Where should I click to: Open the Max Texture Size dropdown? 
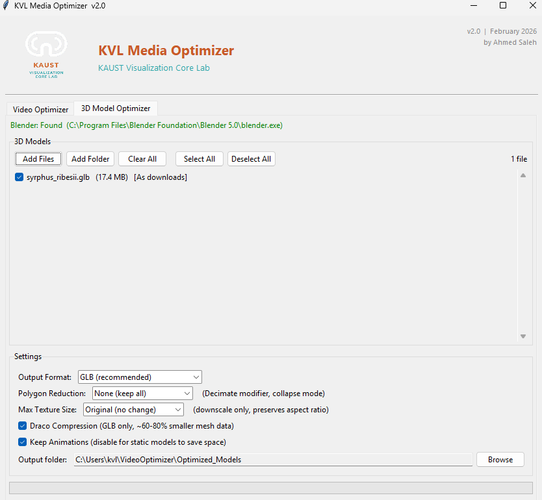[x=177, y=409]
